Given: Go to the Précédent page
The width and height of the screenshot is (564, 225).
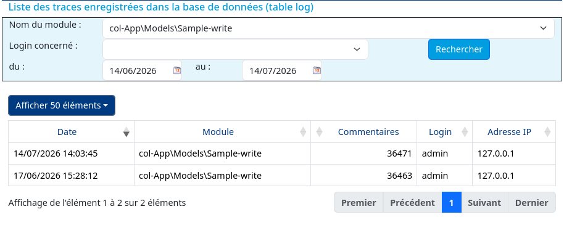Looking at the screenshot, I should click(x=413, y=202).
